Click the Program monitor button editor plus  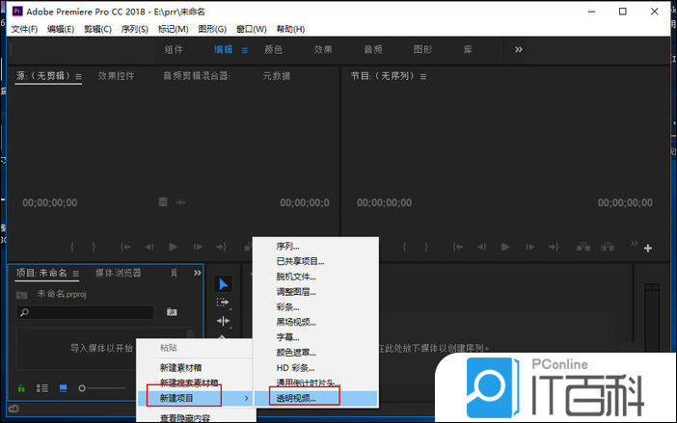coord(647,248)
